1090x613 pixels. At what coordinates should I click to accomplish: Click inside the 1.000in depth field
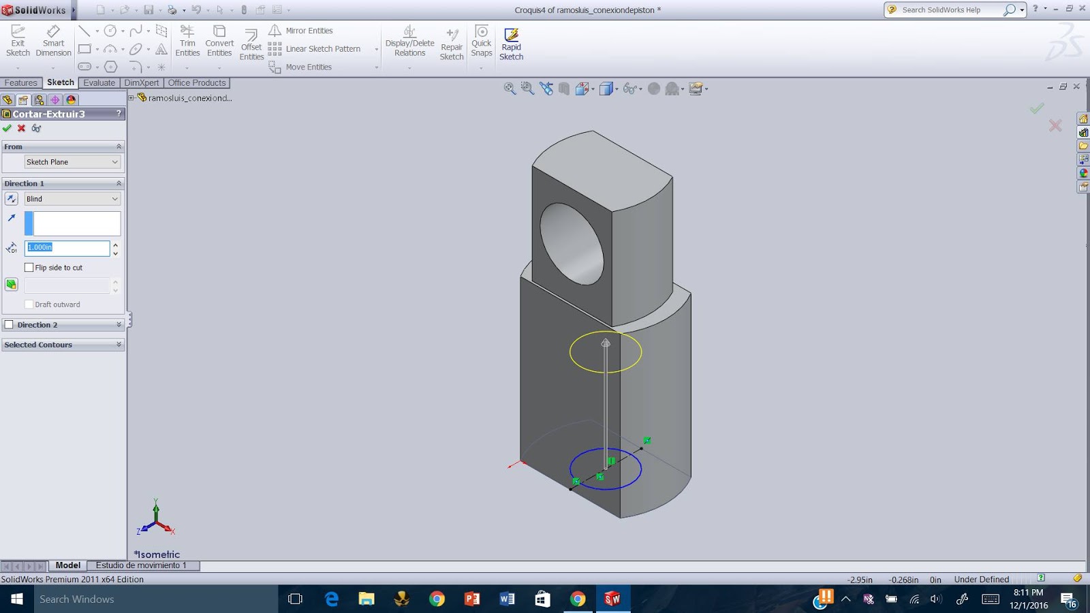pyautogui.click(x=66, y=248)
